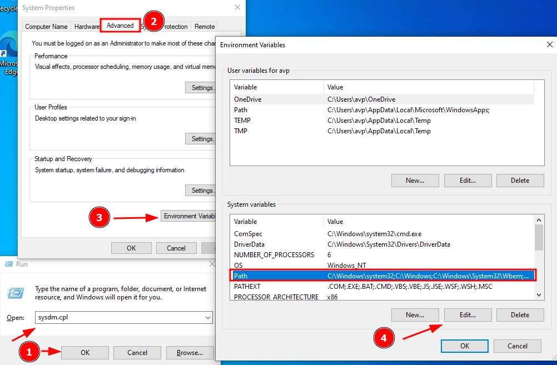The height and width of the screenshot is (365, 557).
Task: Close the System Properties window
Action: click(237, 8)
